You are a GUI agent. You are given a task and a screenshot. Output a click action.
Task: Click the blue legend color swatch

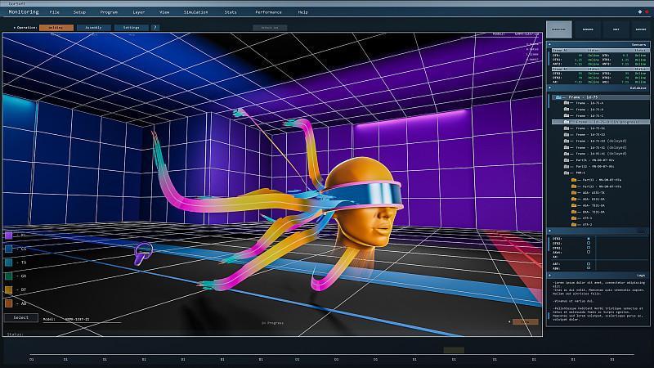8,249
